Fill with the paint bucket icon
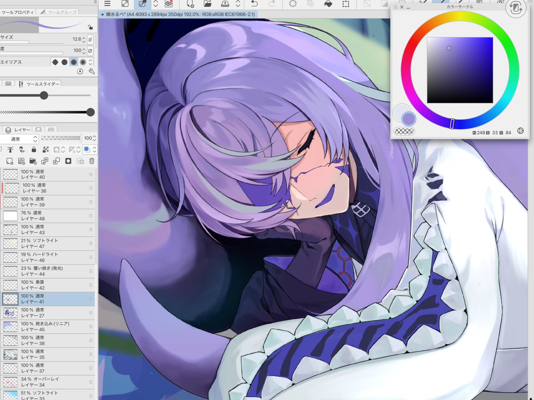The width and height of the screenshot is (534, 400). click(x=328, y=4)
